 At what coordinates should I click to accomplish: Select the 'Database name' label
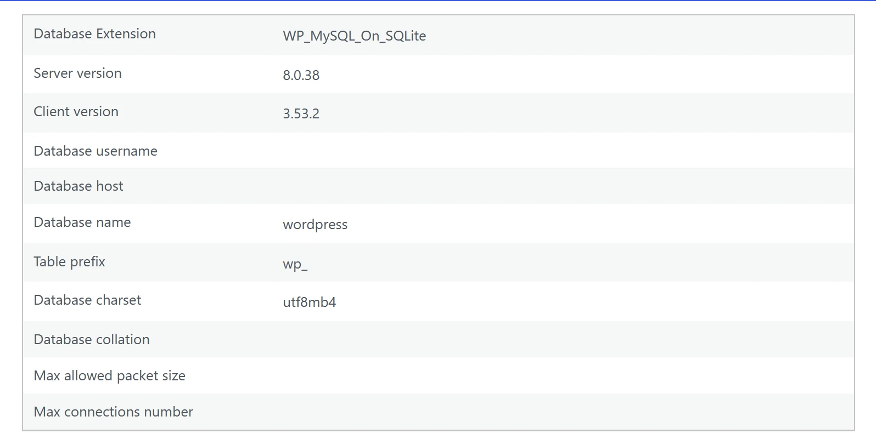click(x=82, y=222)
